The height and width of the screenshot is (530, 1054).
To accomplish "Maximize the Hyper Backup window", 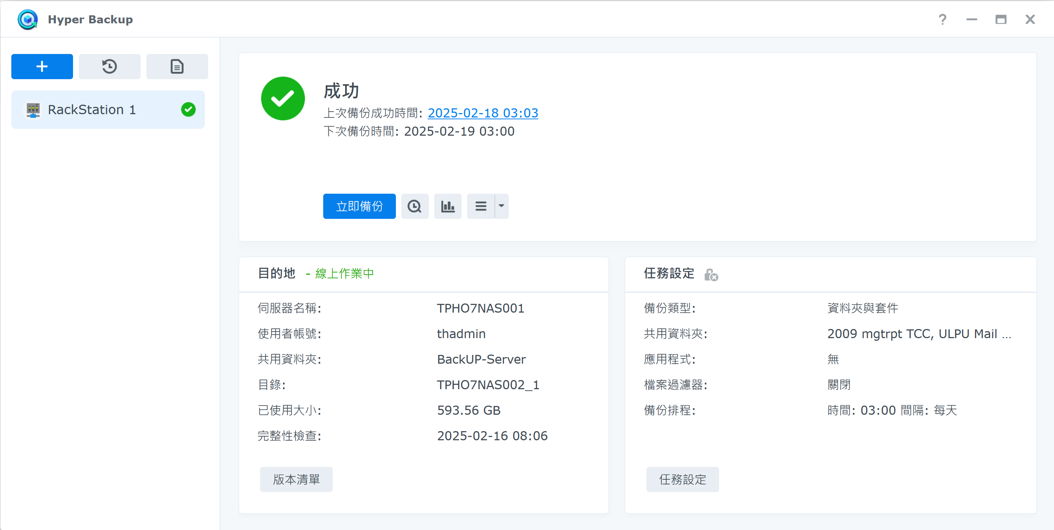I will 1001,20.
